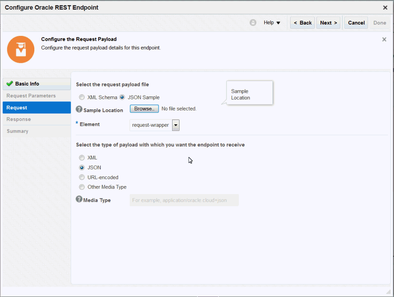Image resolution: width=394 pixels, height=297 pixels.
Task: Click the Media Type input field
Action: 184,200
